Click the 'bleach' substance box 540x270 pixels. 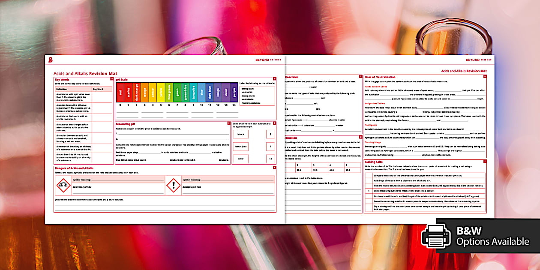tap(240, 134)
